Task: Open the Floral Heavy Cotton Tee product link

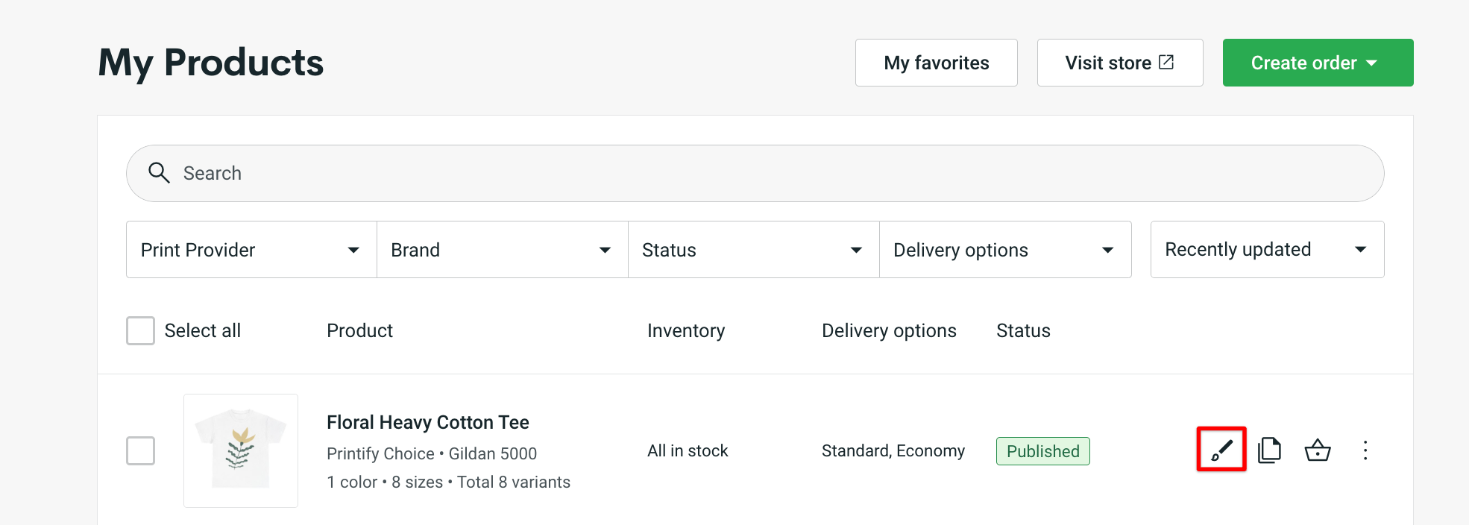Action: (427, 421)
